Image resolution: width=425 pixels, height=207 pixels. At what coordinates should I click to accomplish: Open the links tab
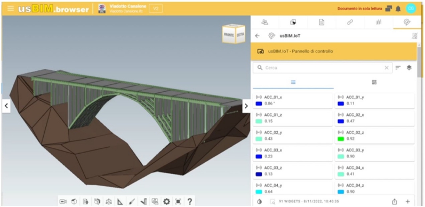click(x=350, y=22)
